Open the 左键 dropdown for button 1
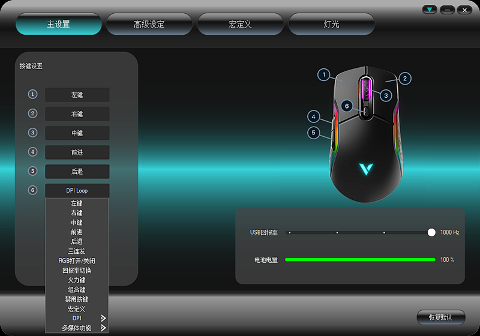This screenshot has height=336, width=480. [77, 95]
